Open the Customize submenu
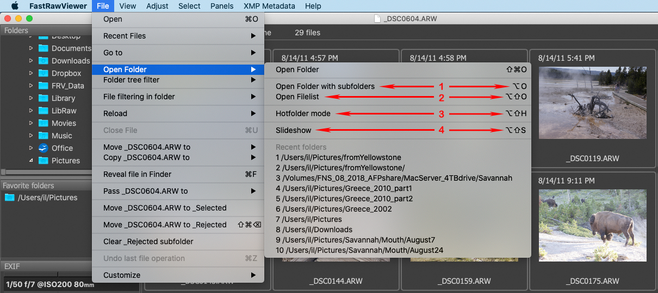The height and width of the screenshot is (293, 658). (122, 275)
